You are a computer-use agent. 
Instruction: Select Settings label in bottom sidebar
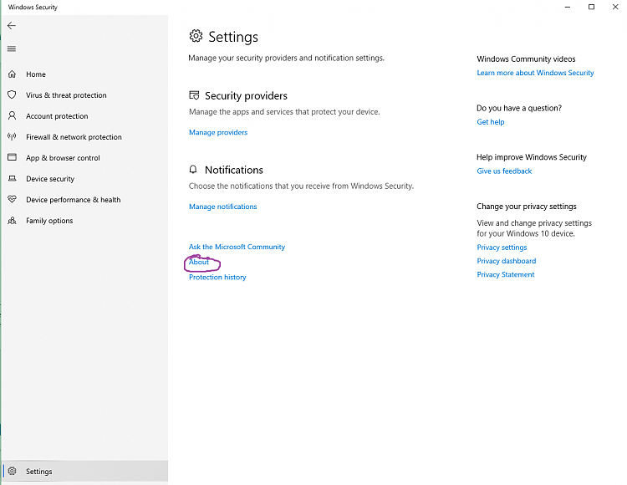pos(38,472)
